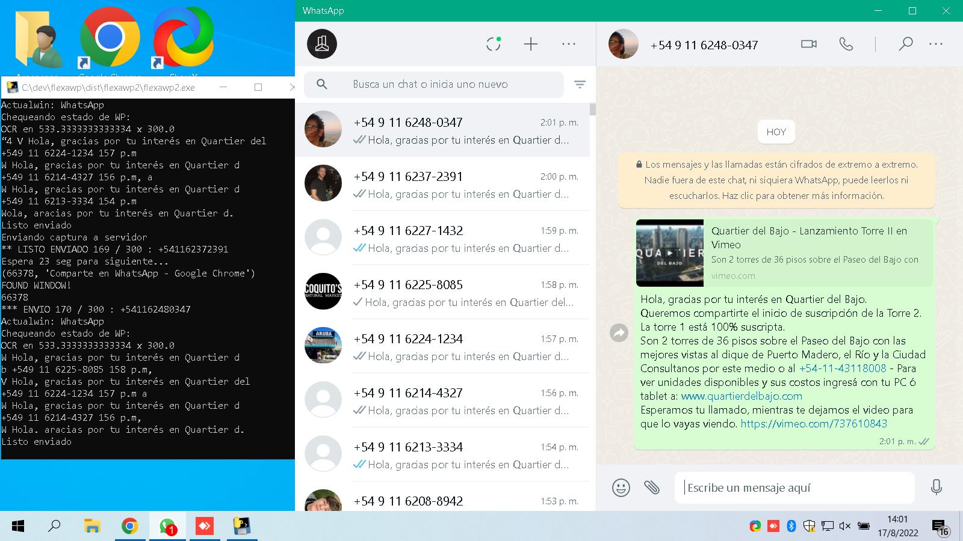
Task: Open chat with +54 9 11 6214-4327
Action: pyautogui.click(x=442, y=400)
